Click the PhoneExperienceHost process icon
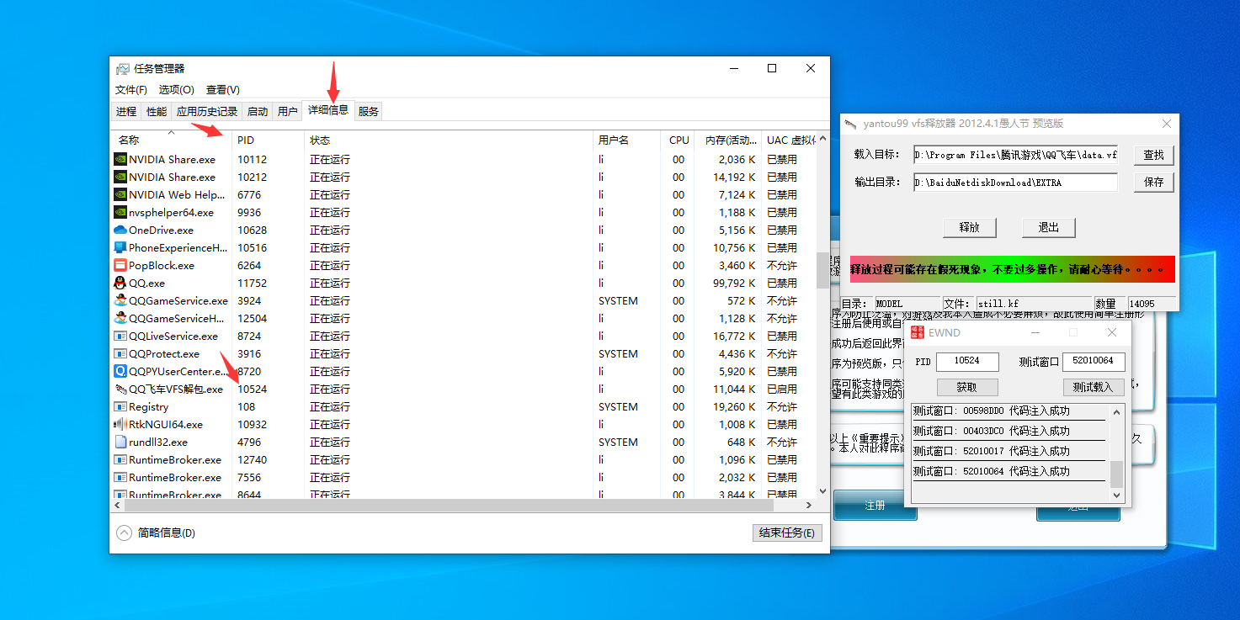The height and width of the screenshot is (620, 1240). point(120,247)
